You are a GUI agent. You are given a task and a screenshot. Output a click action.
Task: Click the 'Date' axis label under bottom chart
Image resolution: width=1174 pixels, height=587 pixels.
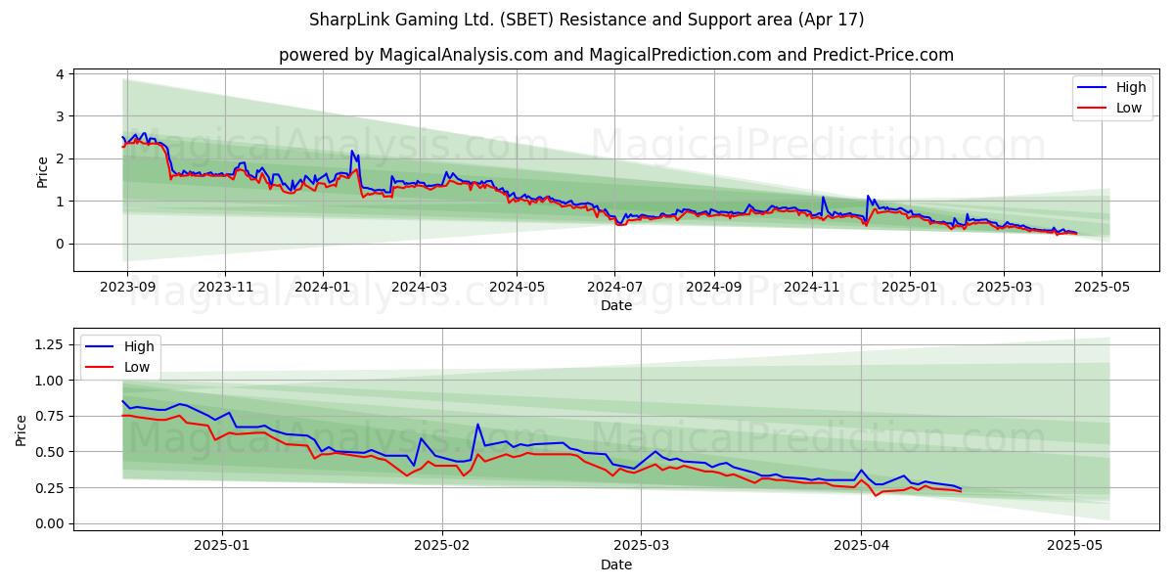coord(616,564)
